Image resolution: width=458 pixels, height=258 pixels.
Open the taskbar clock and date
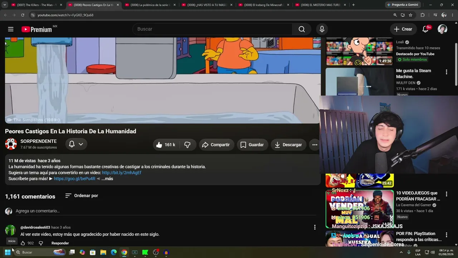pyautogui.click(x=446, y=252)
